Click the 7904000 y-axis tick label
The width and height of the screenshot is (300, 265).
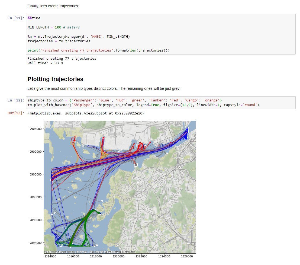(x=36, y=129)
